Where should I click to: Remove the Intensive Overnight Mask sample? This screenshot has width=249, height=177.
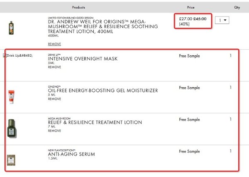54,67
